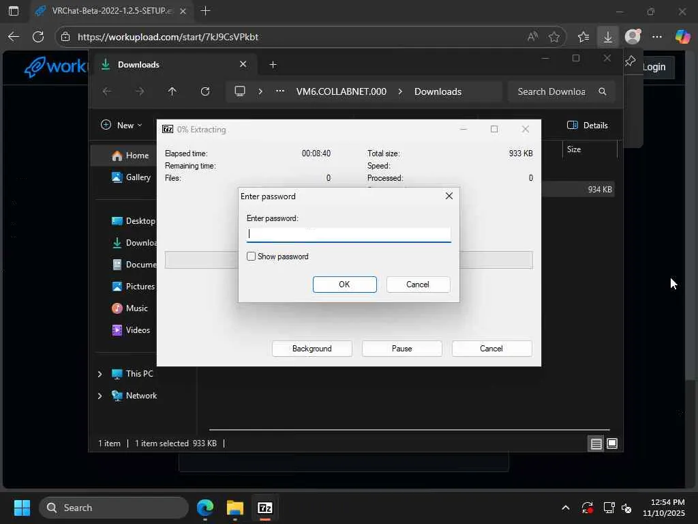Switch to details view layout icon
The image size is (698, 524).
[x=596, y=444]
